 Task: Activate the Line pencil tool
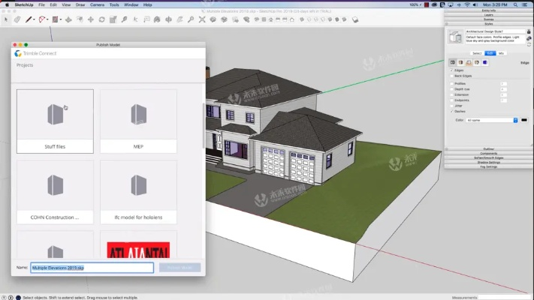coord(29,19)
